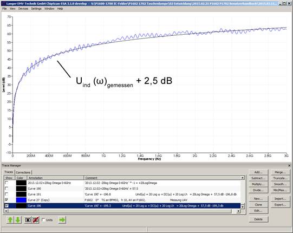Screen dimensions: 293x233
Task: Click the Export... button
Action: [281, 205]
